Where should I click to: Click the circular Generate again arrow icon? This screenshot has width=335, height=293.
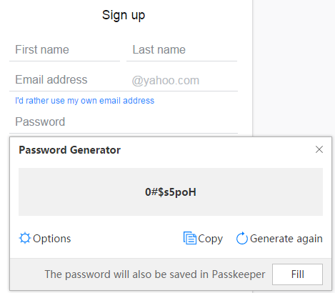pos(242,238)
